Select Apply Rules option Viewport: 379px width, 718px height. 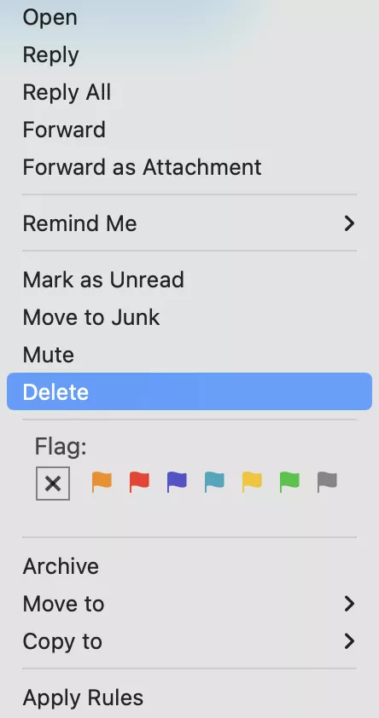(189, 698)
